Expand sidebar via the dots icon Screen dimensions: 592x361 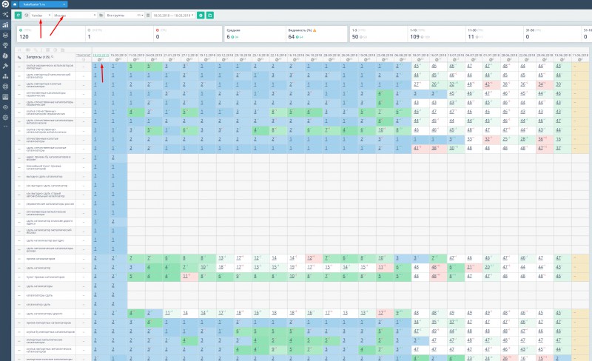5,126
